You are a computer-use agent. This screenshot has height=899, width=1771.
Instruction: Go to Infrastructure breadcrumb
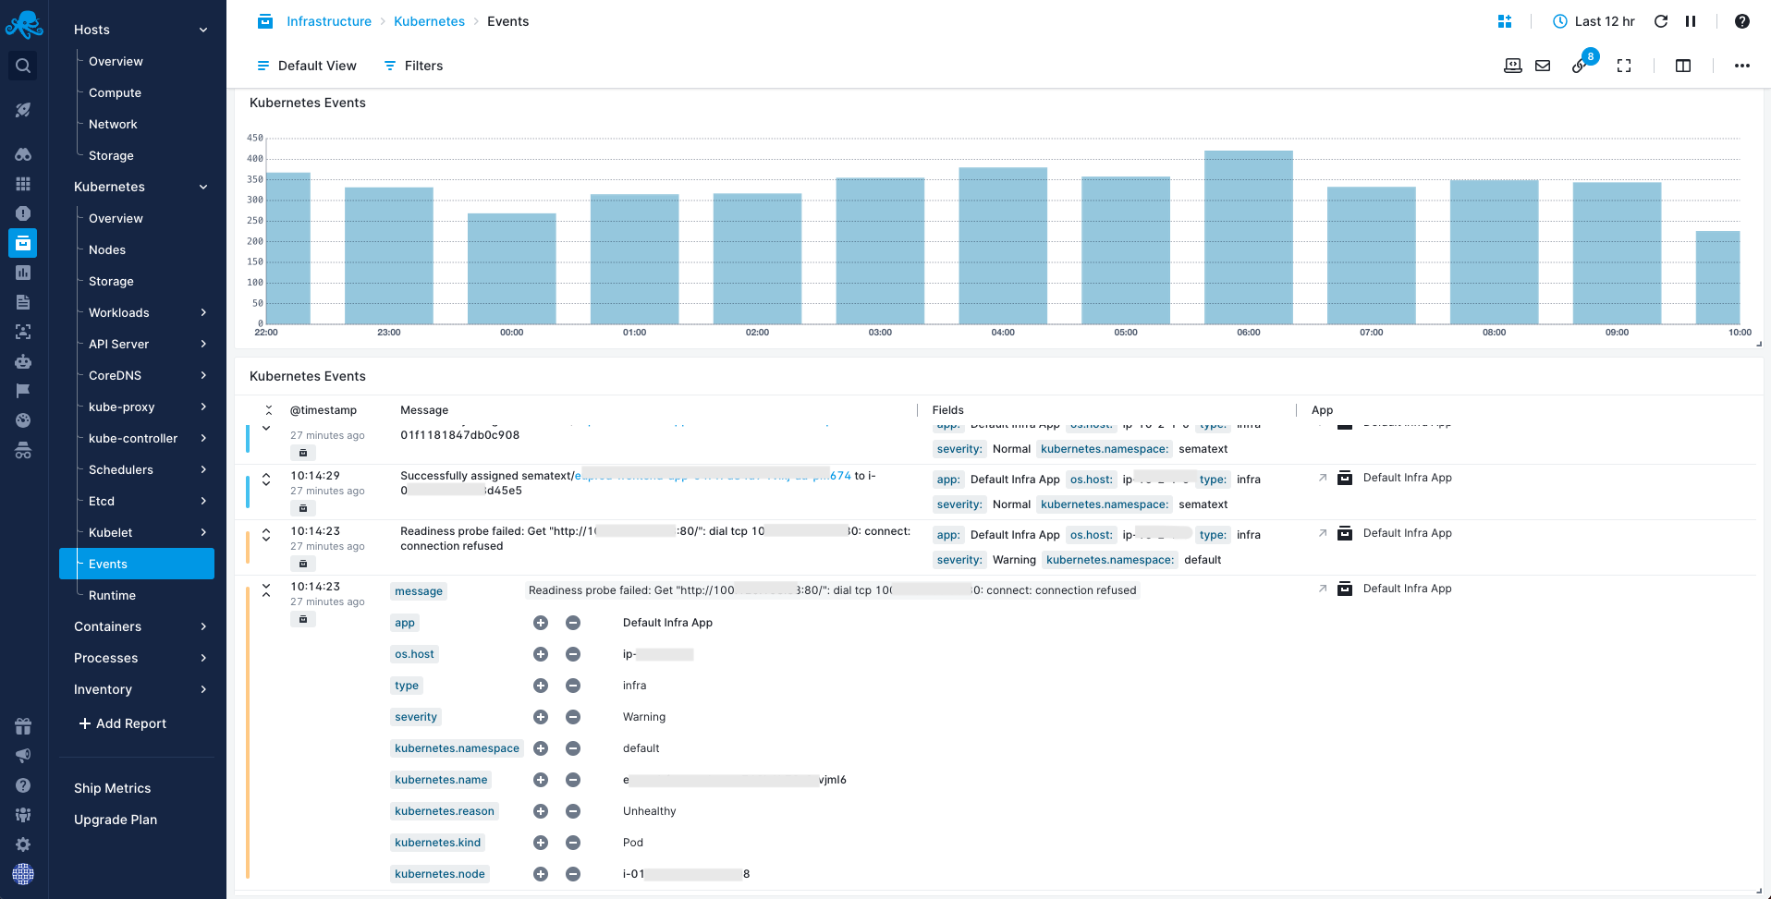pos(329,21)
